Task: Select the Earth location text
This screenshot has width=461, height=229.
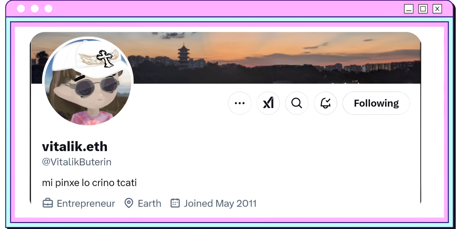Action: [149, 203]
